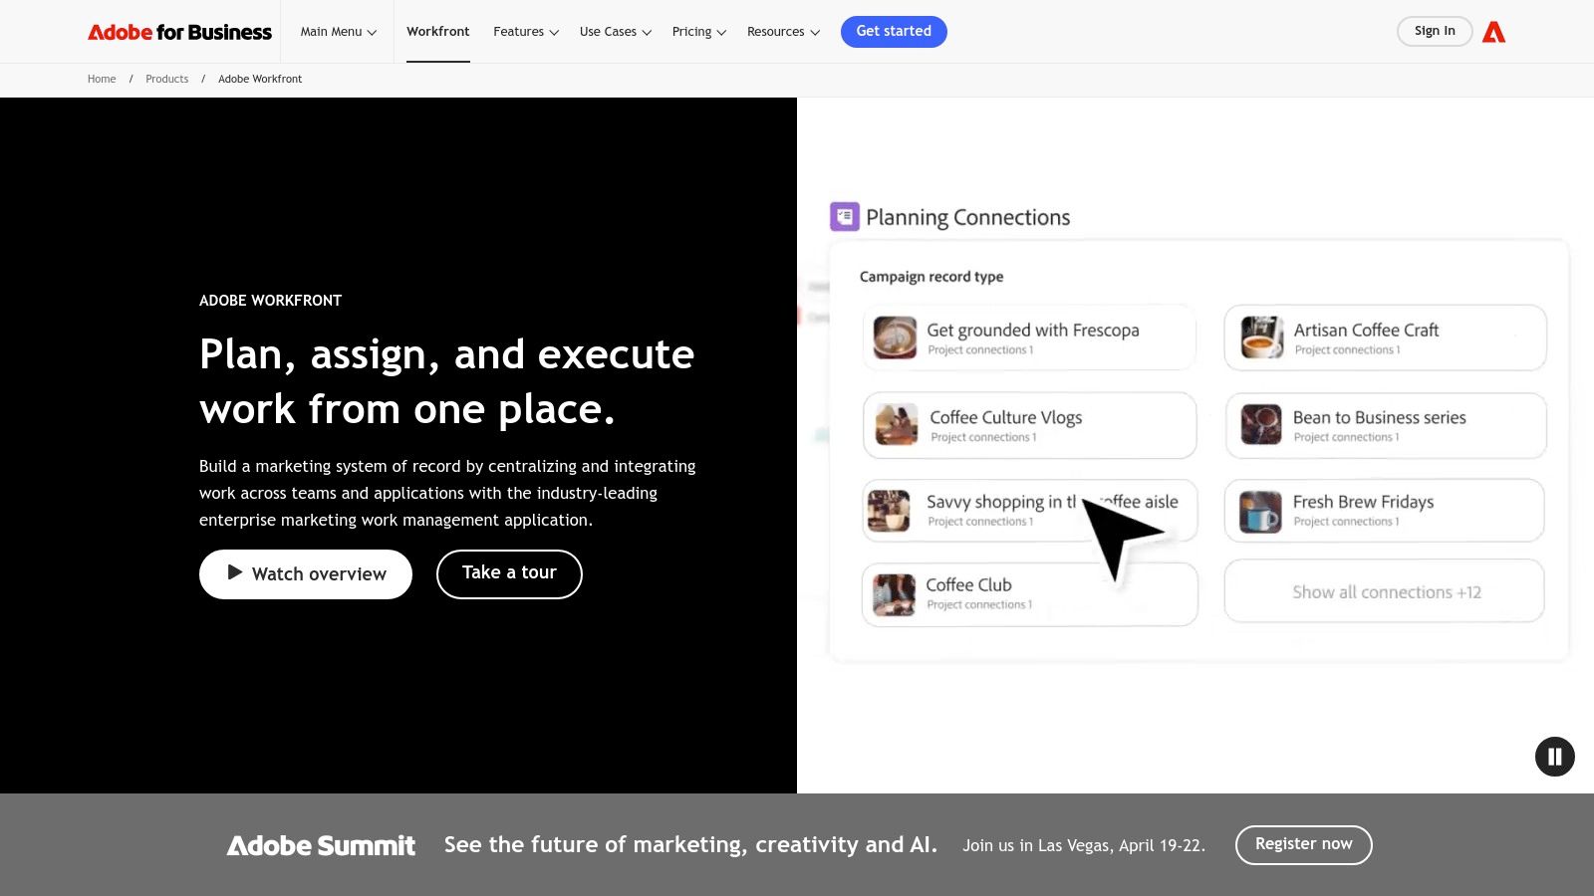The image size is (1594, 896).
Task: Click the Coffee Club campaign image
Action: pyautogui.click(x=894, y=593)
